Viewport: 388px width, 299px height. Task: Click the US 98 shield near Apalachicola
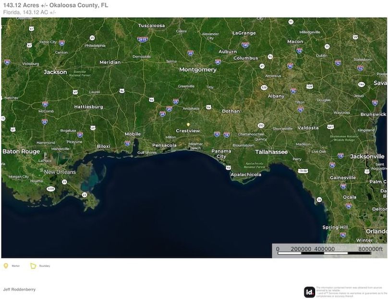(228, 167)
